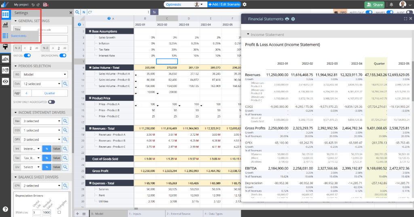This screenshot has height=217, width=414.
Task: Collapse the Income Statement section
Action: coord(248,34)
